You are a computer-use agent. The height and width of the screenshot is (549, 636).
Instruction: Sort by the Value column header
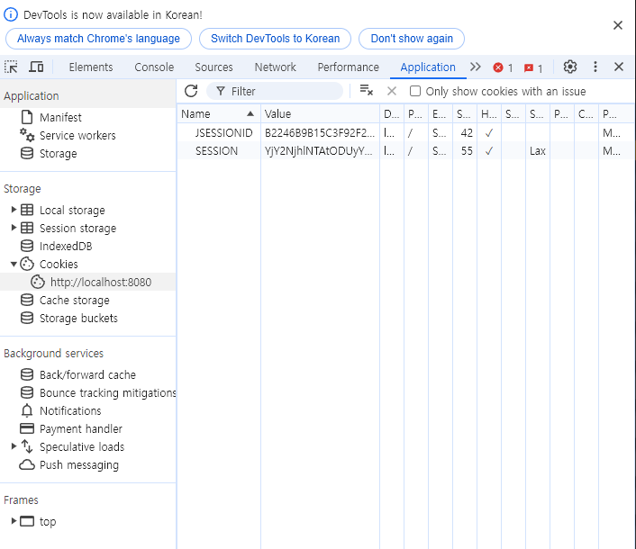(320, 114)
